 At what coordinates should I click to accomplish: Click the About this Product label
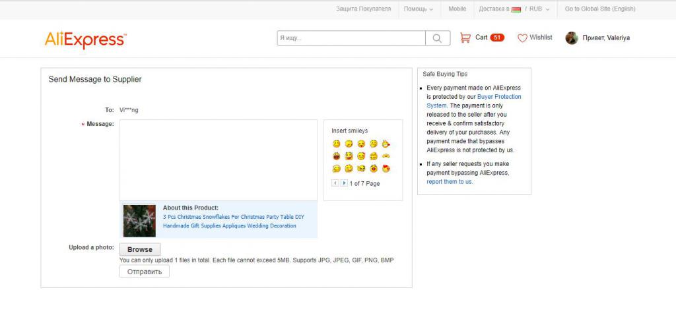click(x=191, y=208)
